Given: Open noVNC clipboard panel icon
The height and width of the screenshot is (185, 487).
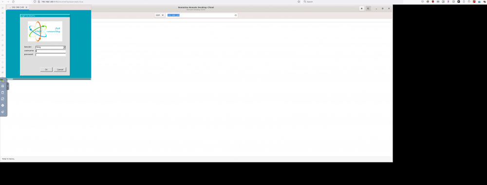Looking at the screenshot, I should pyautogui.click(x=3, y=92).
